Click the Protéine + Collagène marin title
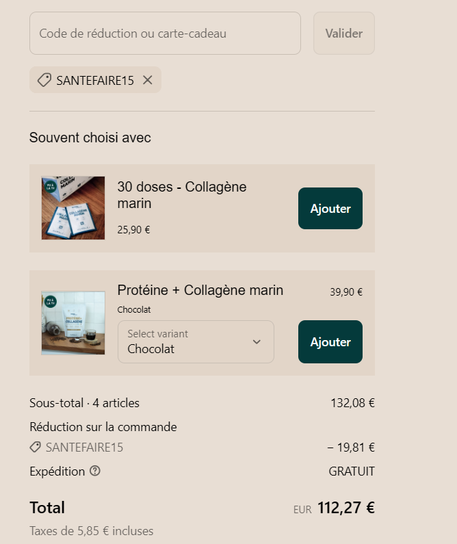 point(200,290)
